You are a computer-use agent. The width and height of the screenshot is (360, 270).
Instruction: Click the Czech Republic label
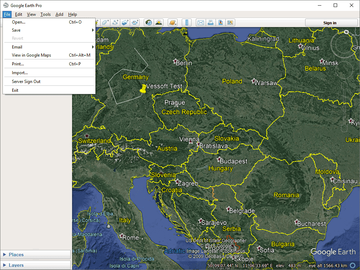pos(184,112)
